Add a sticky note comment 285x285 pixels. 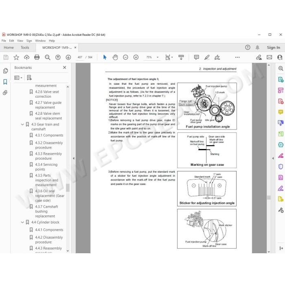(x=196, y=57)
